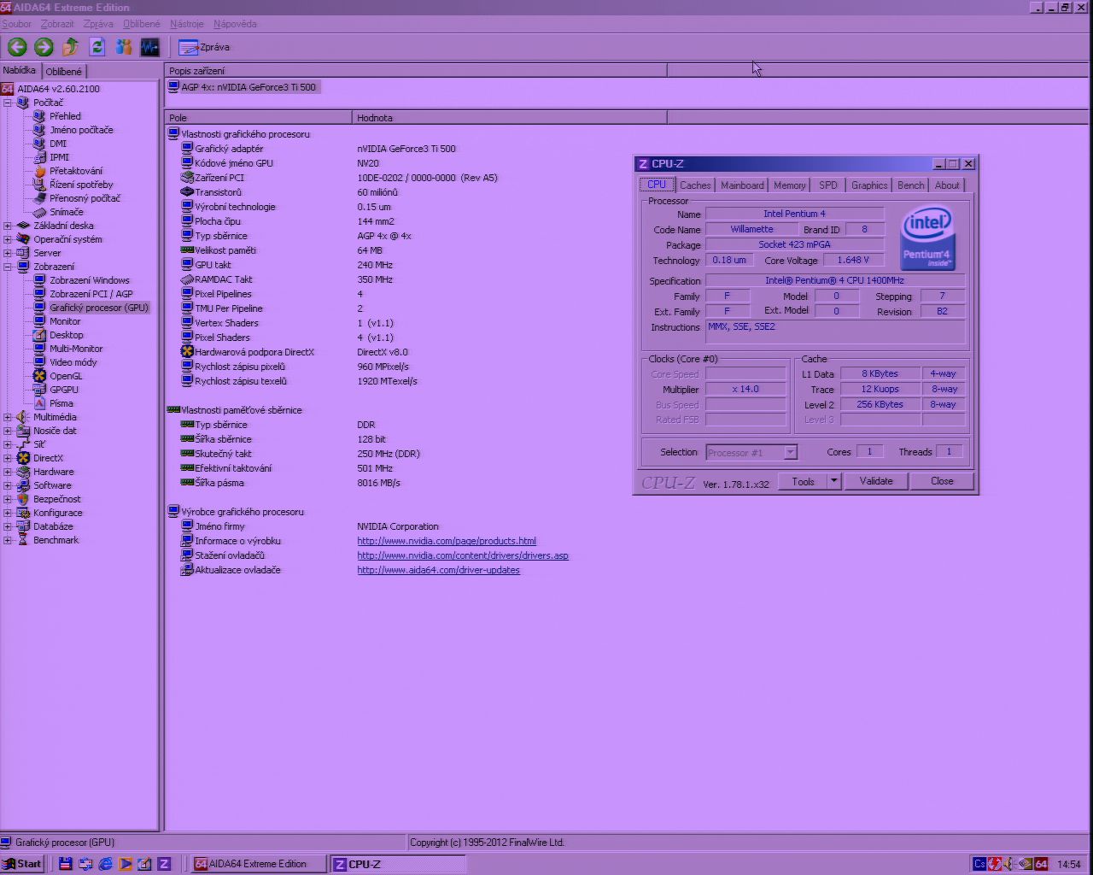Image resolution: width=1093 pixels, height=875 pixels.
Task: Collapse the Počítač tree node
Action: [8, 103]
